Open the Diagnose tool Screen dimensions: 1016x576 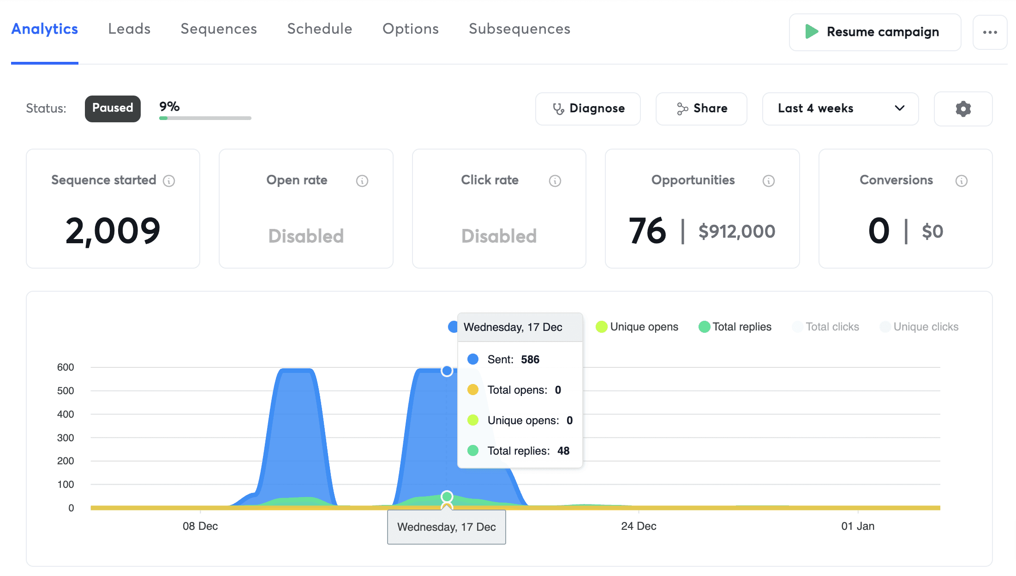[x=588, y=108]
